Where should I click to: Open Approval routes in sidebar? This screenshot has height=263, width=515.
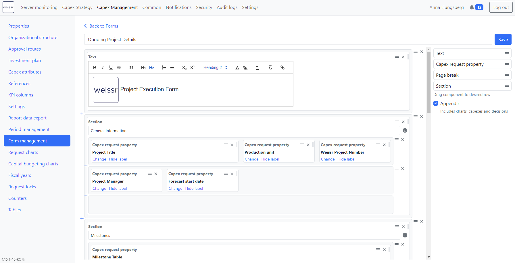click(24, 49)
